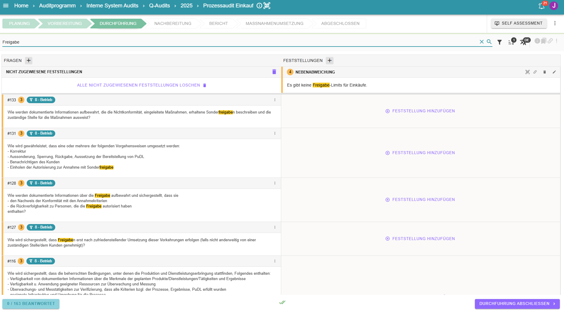Click Durchführung abschliessen button
This screenshot has height=310, width=564.
[517, 304]
